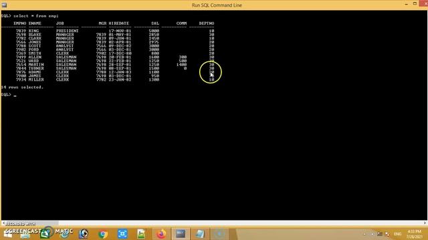The height and width of the screenshot is (240, 428).
Task: Open Firefox from the taskbar
Action: point(161,234)
